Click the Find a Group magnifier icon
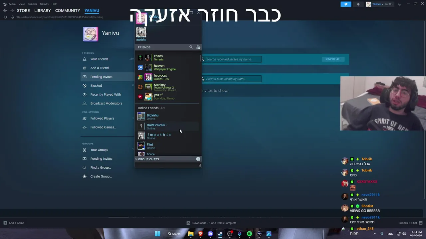 (85, 167)
